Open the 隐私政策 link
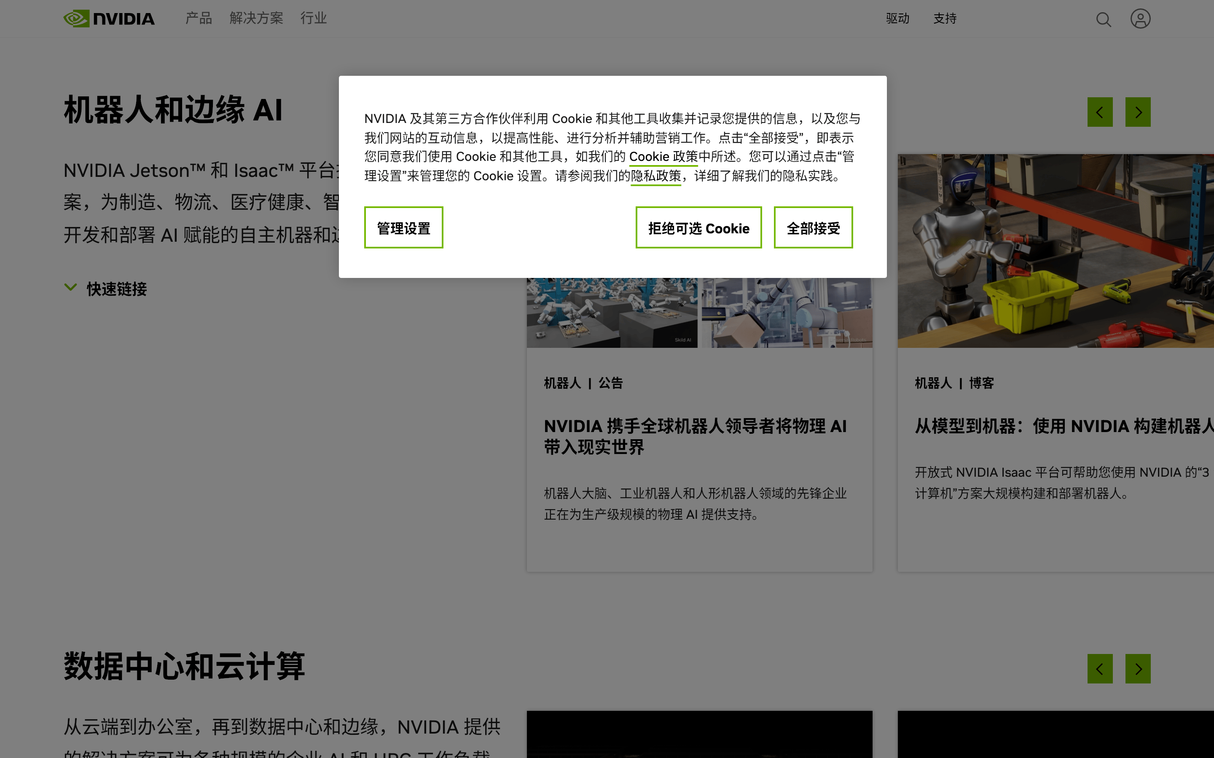Image resolution: width=1214 pixels, height=758 pixels. tap(655, 176)
